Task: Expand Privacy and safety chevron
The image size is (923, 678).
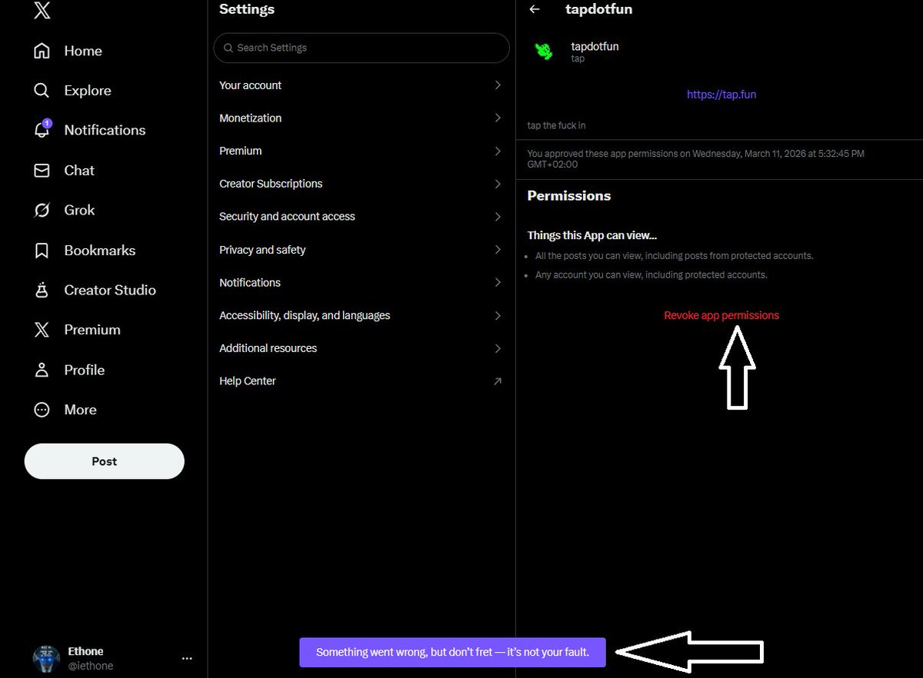Action: coord(498,250)
